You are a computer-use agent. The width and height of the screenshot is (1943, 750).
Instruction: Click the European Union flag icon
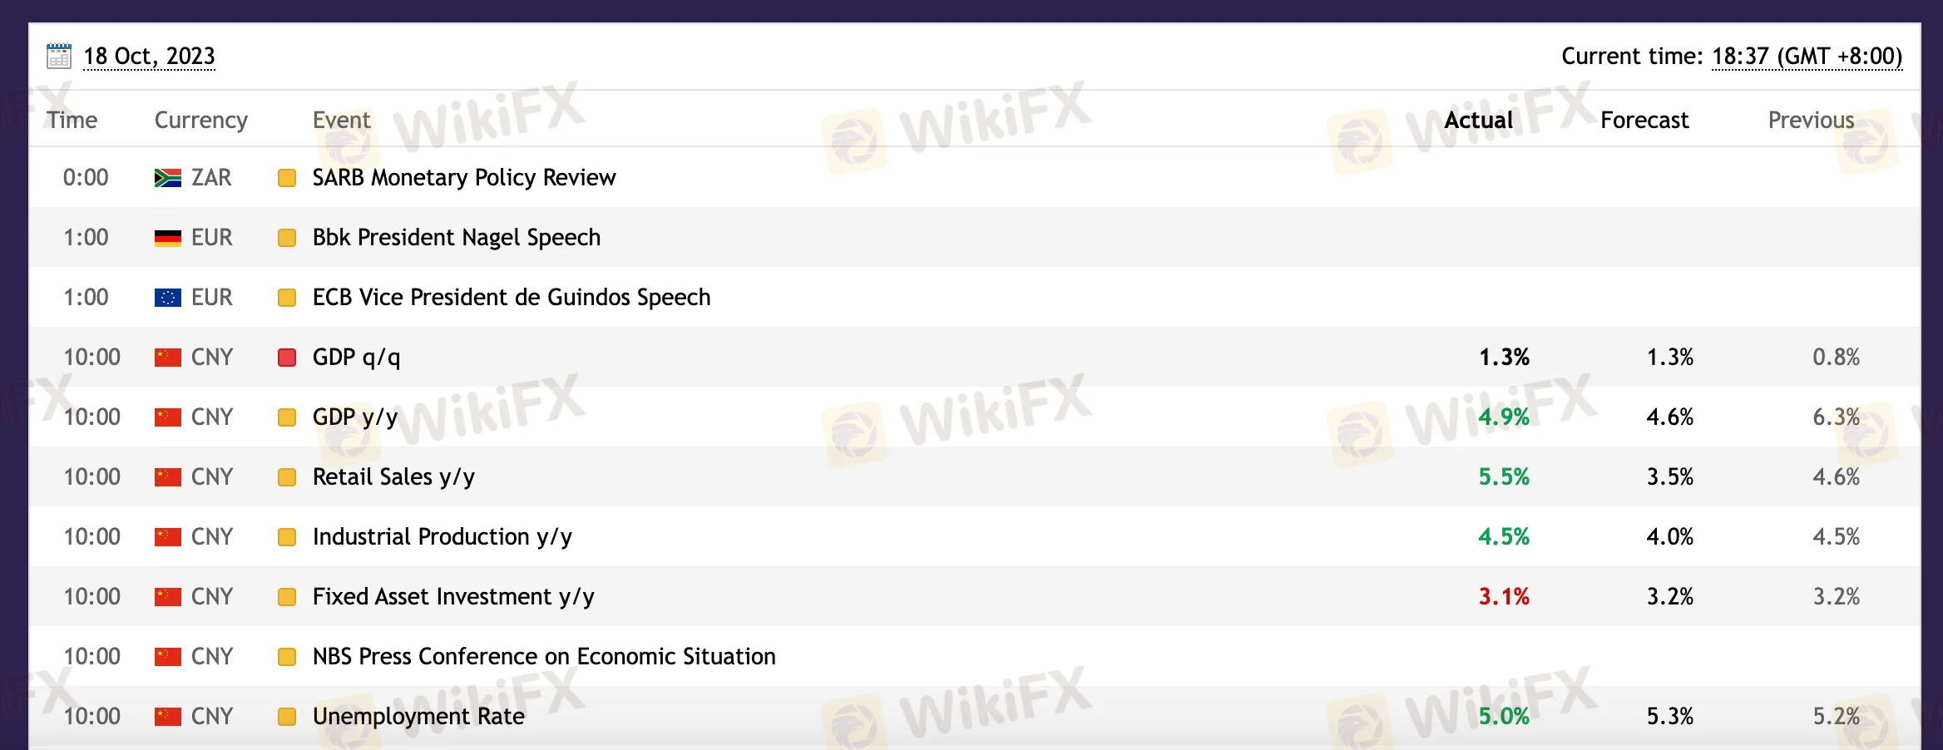[168, 298]
